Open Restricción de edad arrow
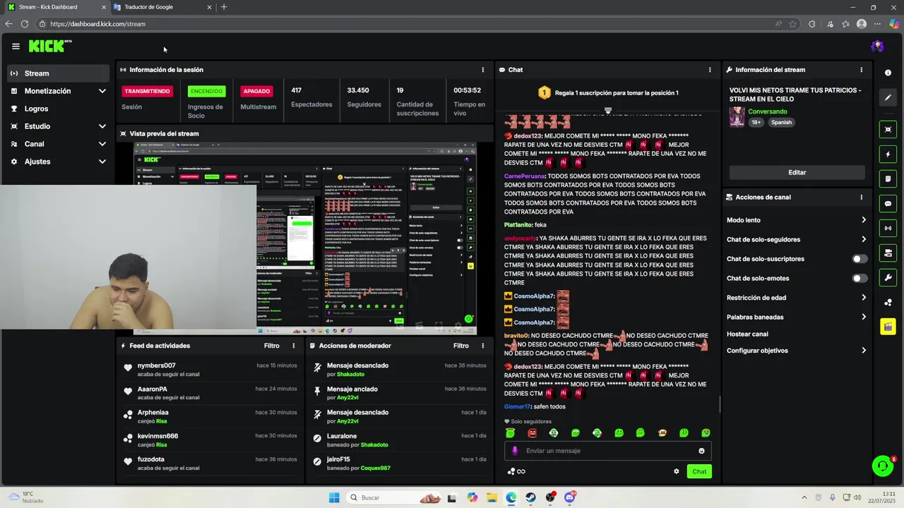904x508 pixels. coord(863,298)
